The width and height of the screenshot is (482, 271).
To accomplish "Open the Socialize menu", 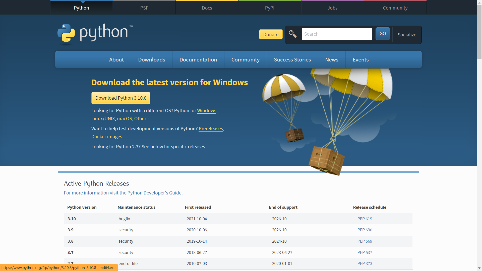I will 407,35.
